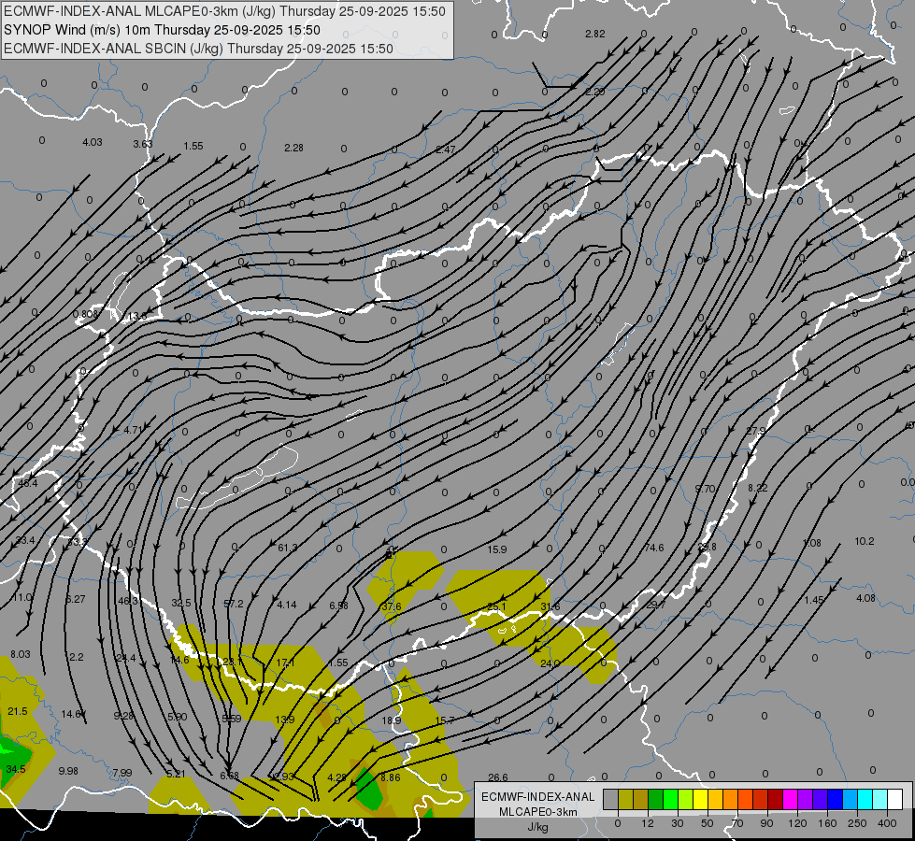Click the map value 9.98

coord(68,771)
